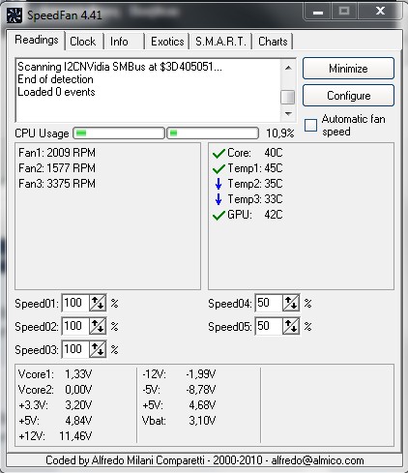The width and height of the screenshot is (408, 473).
Task: Click the Minimize button beside the log
Action: (348, 69)
